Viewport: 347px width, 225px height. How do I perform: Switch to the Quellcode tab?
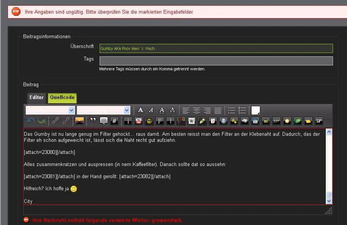click(62, 98)
